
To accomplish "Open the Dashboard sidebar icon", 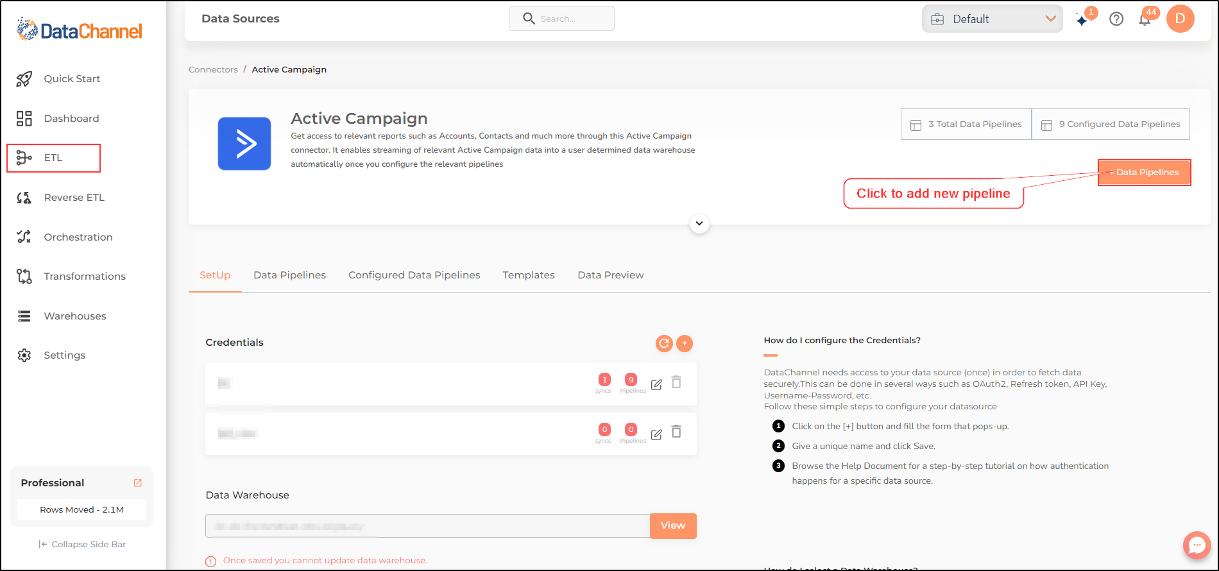I will coord(24,119).
